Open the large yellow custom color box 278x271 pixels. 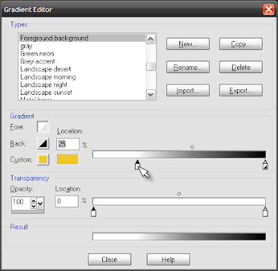pos(68,160)
